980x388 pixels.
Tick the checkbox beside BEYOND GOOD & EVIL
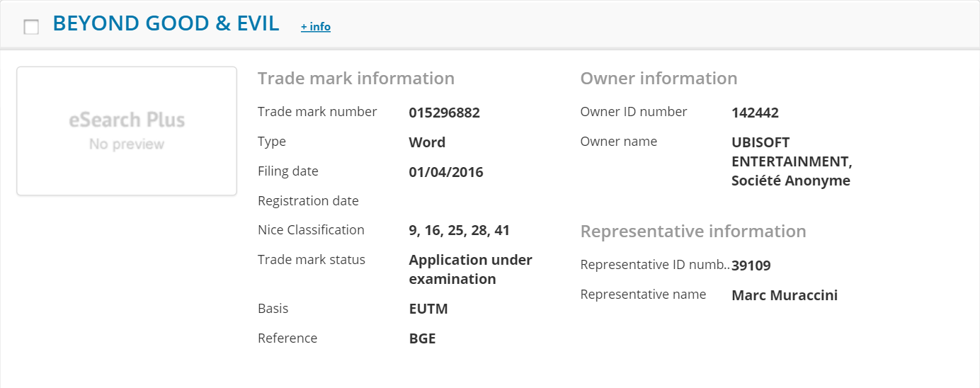[31, 27]
